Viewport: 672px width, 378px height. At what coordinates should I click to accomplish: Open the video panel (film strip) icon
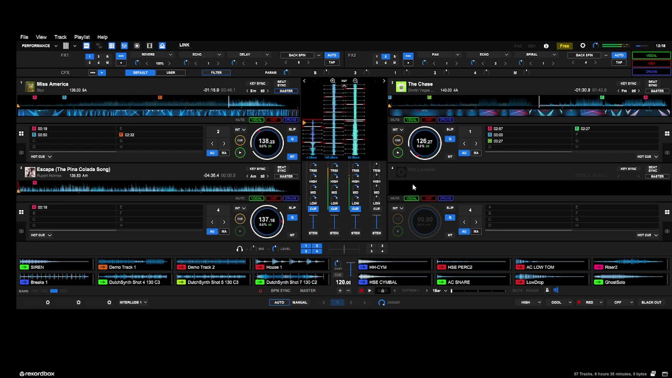150,46
